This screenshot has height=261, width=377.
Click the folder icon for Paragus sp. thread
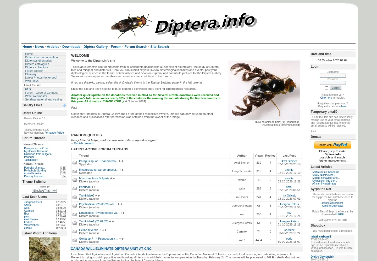click(x=75, y=163)
